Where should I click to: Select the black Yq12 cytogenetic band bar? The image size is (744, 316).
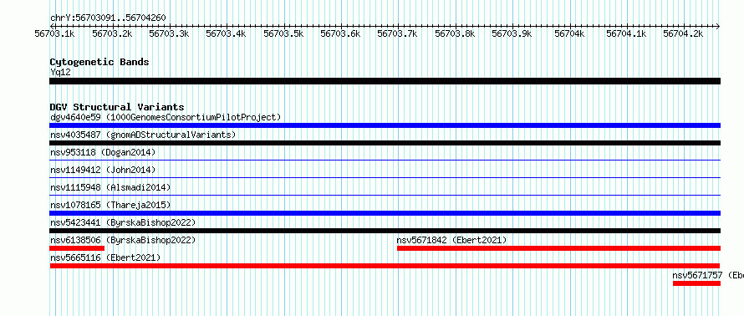coord(385,81)
